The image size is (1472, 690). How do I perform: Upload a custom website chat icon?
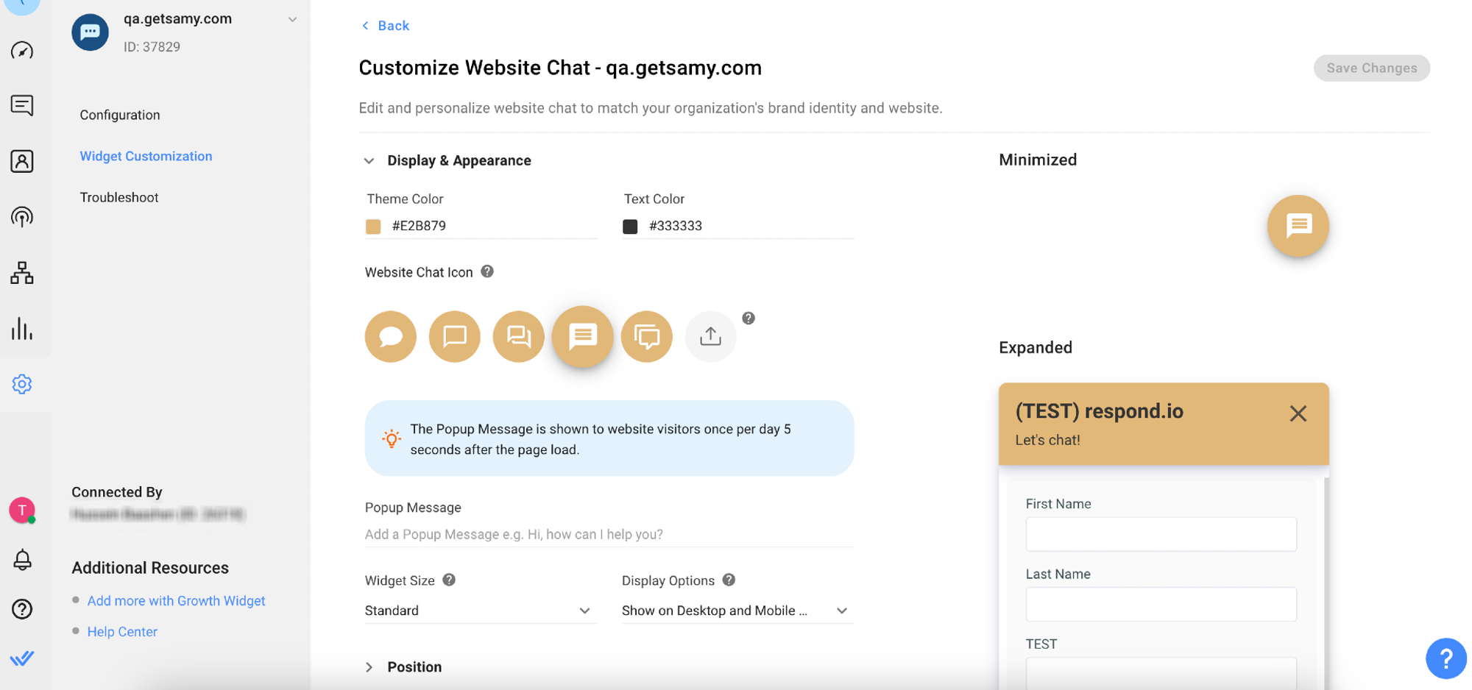pos(710,337)
